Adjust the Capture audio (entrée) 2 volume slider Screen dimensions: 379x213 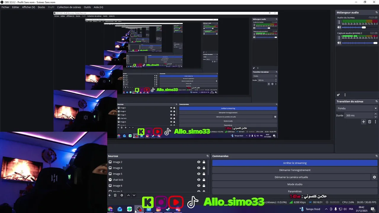360,43
